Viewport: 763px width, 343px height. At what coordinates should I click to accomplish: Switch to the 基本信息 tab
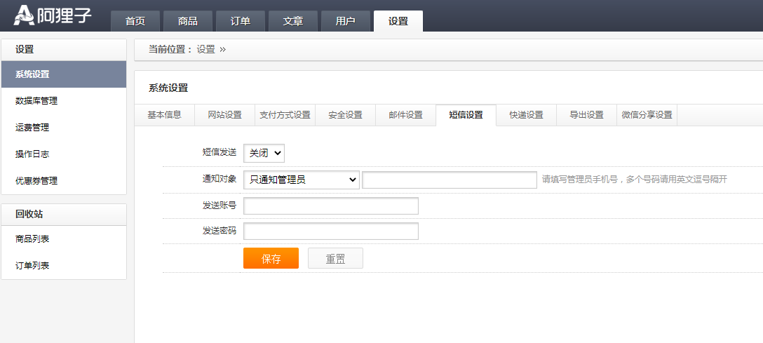point(164,115)
